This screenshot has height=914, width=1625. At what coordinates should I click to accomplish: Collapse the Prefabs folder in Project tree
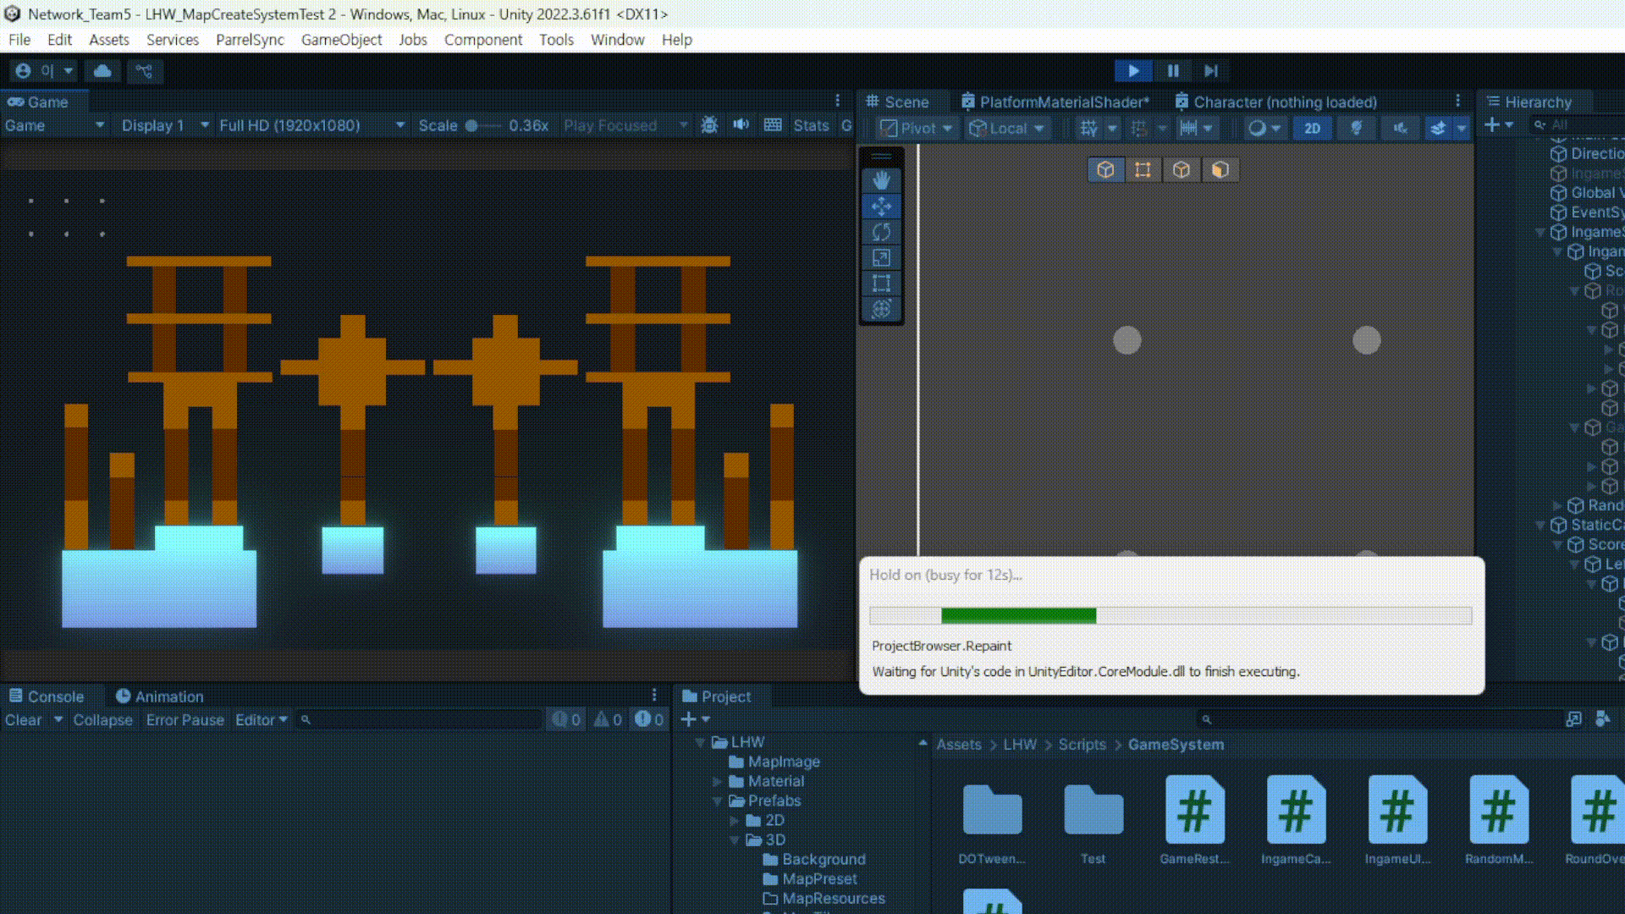(718, 801)
